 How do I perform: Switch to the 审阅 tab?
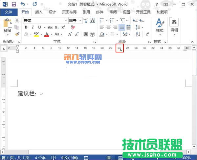coord(113,12)
